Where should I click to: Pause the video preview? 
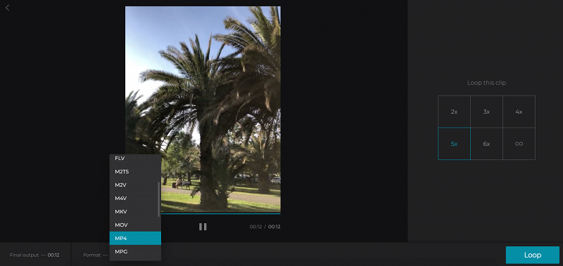click(203, 227)
